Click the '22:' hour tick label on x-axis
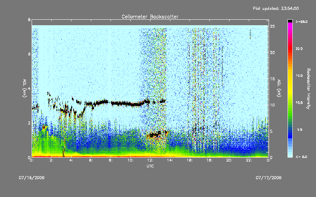 (249, 160)
